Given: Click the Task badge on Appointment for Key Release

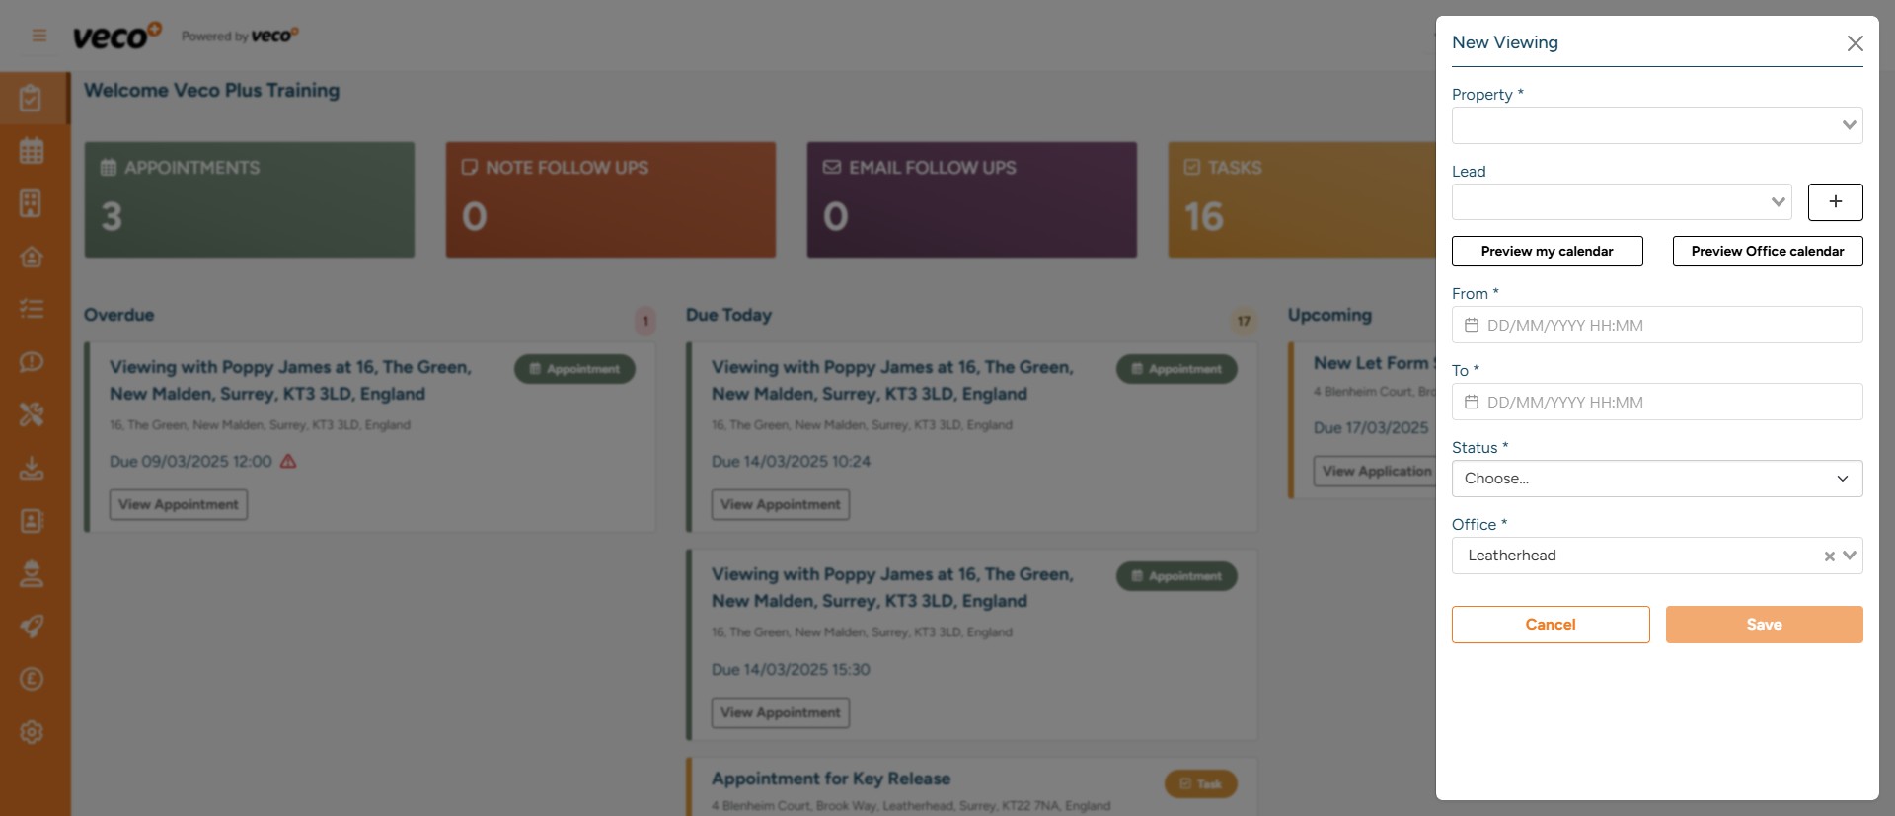Looking at the screenshot, I should point(1201,784).
